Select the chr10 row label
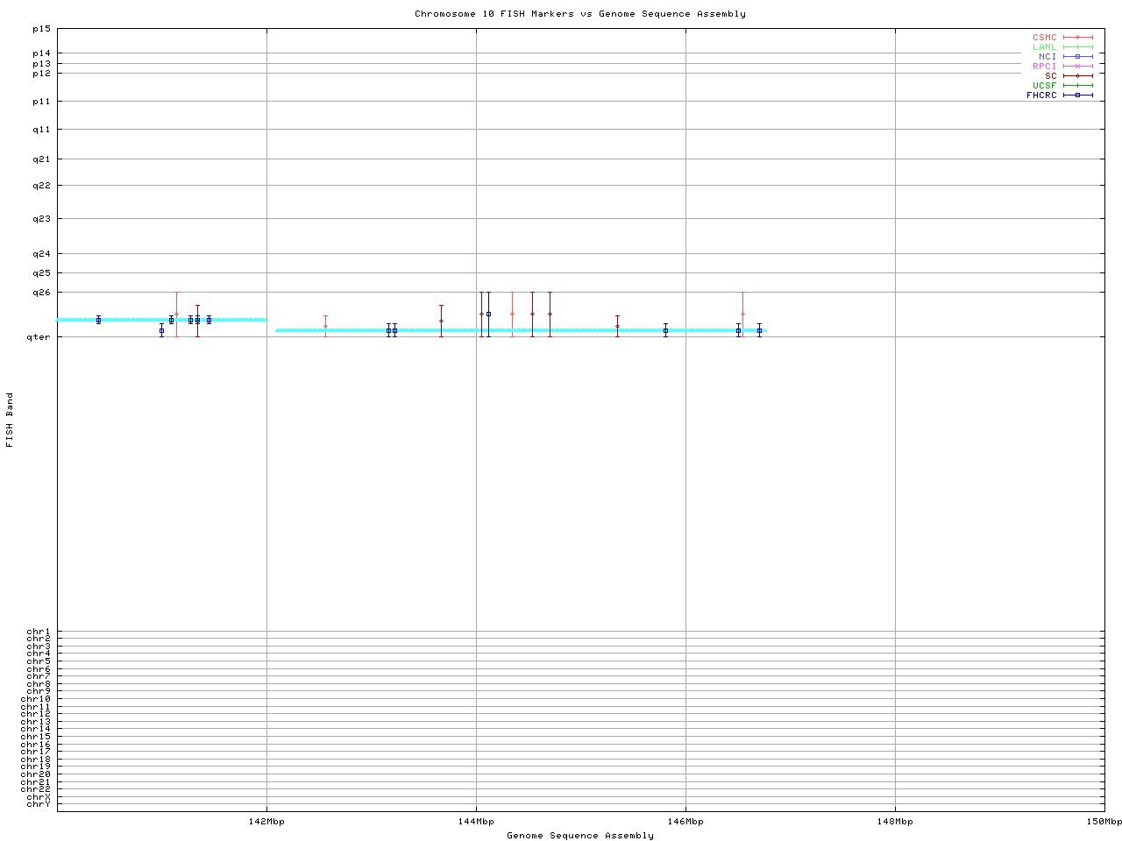Viewport: 1122px width, 841px height. point(38,699)
